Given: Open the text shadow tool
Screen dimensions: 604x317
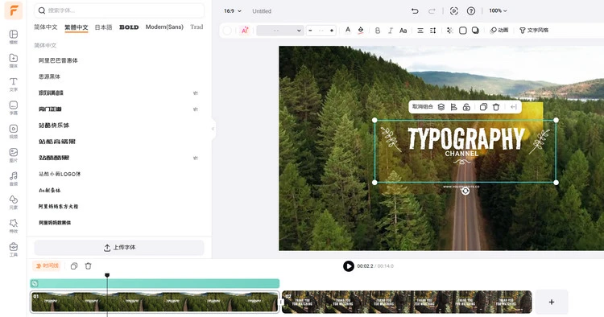Looking at the screenshot, I should (x=475, y=31).
